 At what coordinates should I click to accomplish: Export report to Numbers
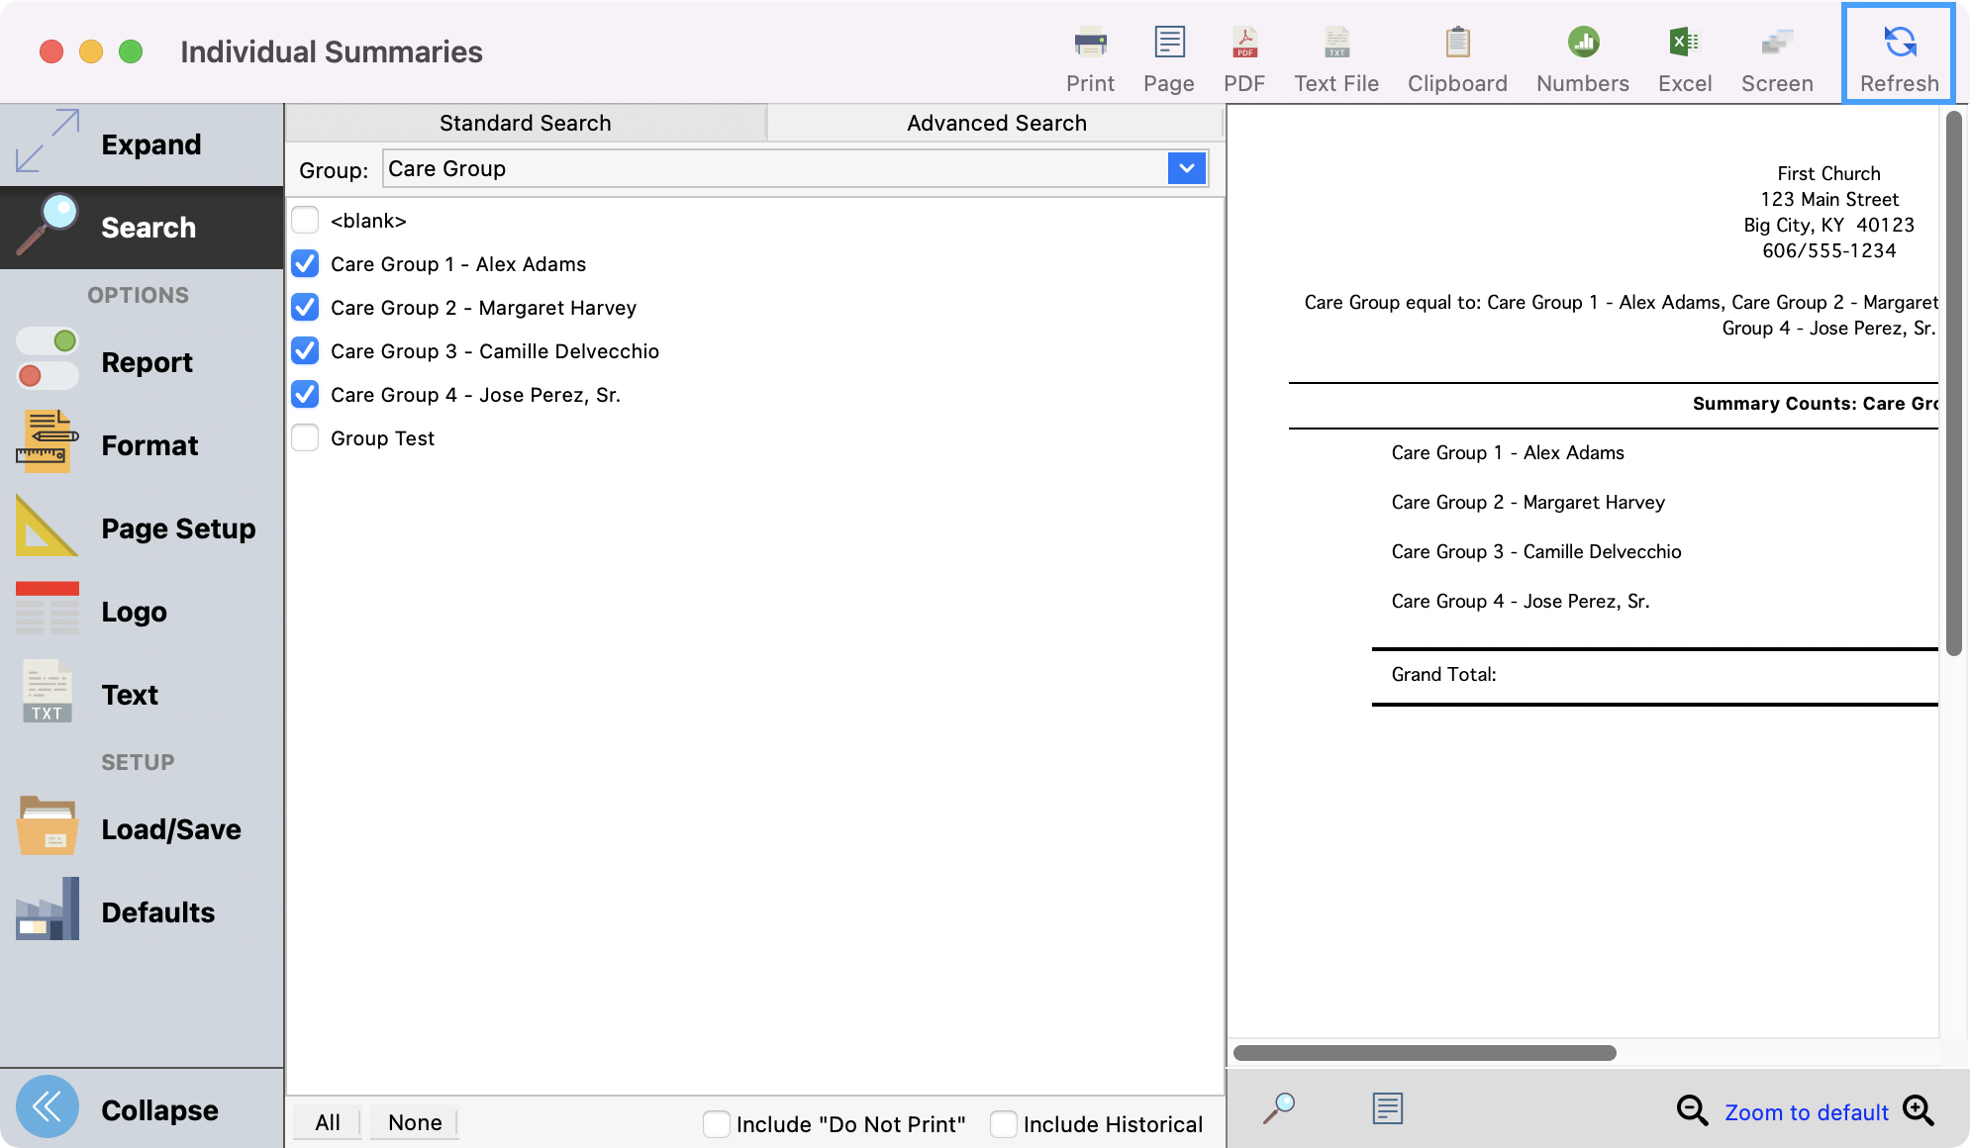[x=1581, y=54]
